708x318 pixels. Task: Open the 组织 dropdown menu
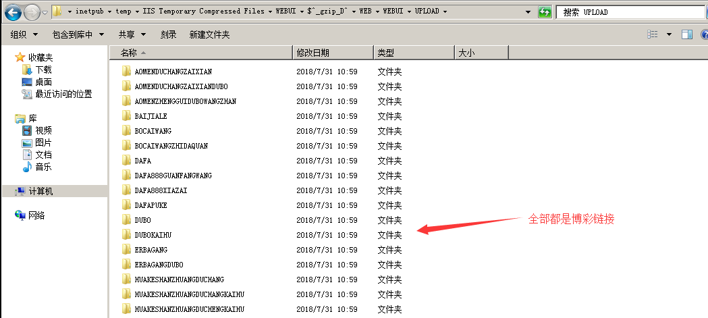click(23, 34)
